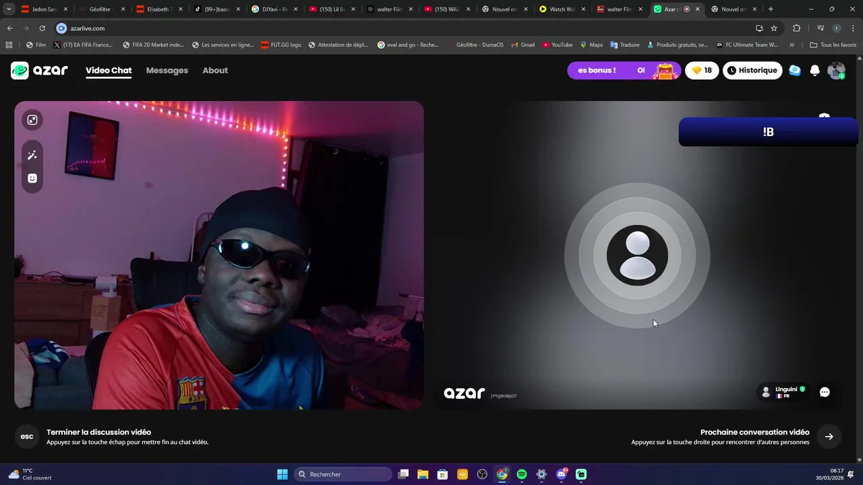Open the gems balance showing 18

702,70
